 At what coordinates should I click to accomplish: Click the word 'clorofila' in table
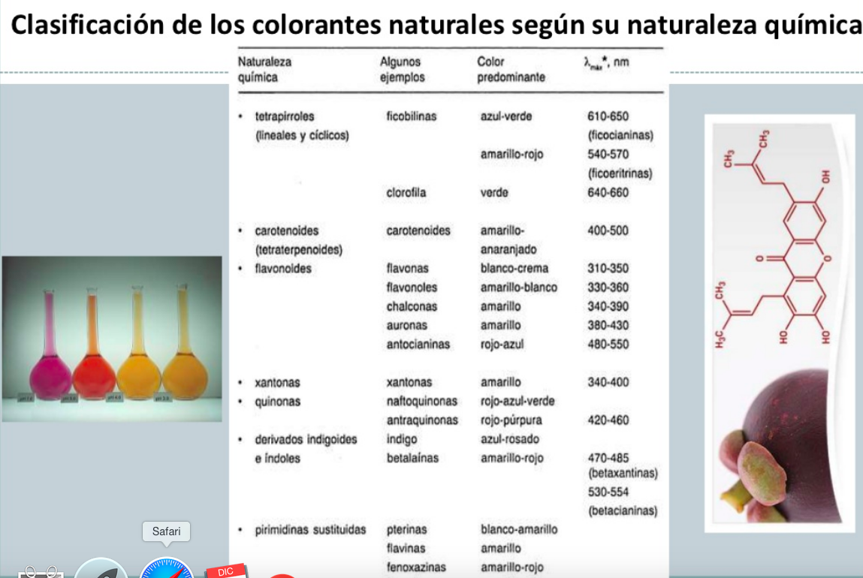point(406,192)
